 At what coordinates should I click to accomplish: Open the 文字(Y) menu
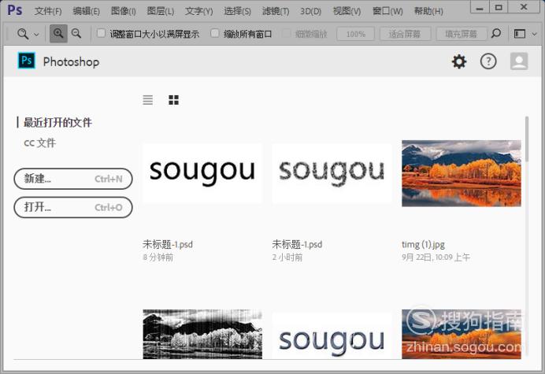pyautogui.click(x=198, y=12)
